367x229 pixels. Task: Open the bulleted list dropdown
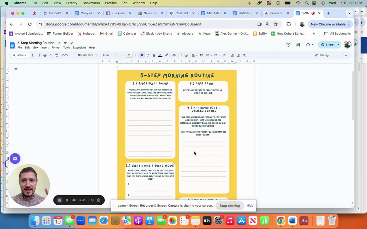coord(217,55)
